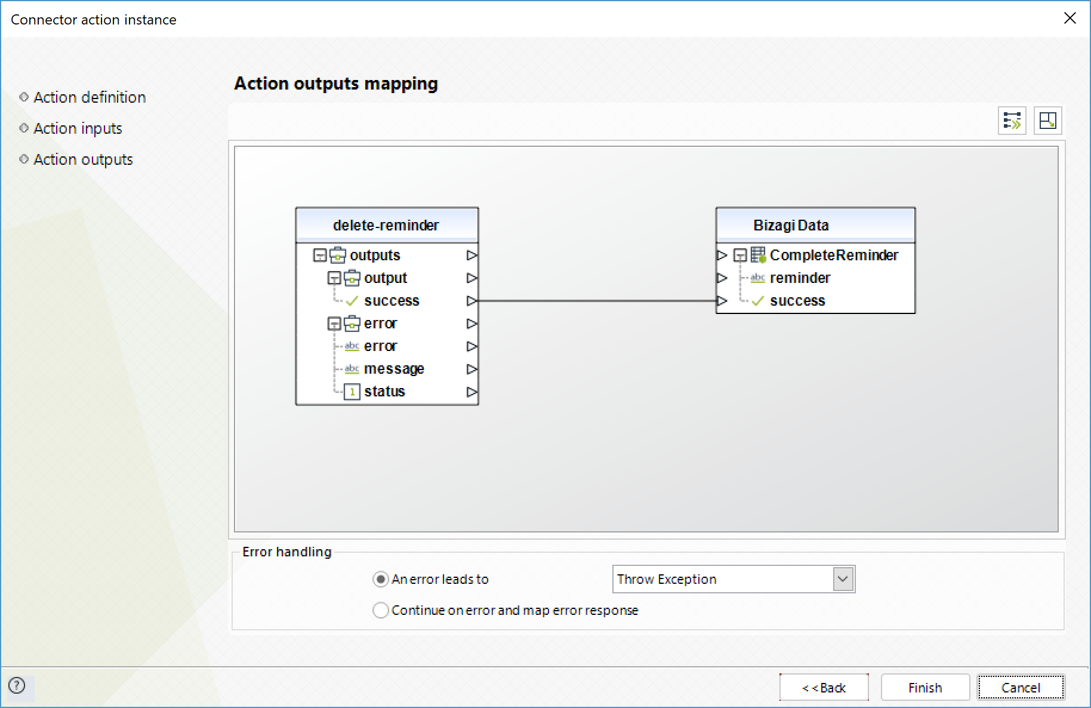
Task: Click the output connector arrow of outputs row
Action: [472, 255]
